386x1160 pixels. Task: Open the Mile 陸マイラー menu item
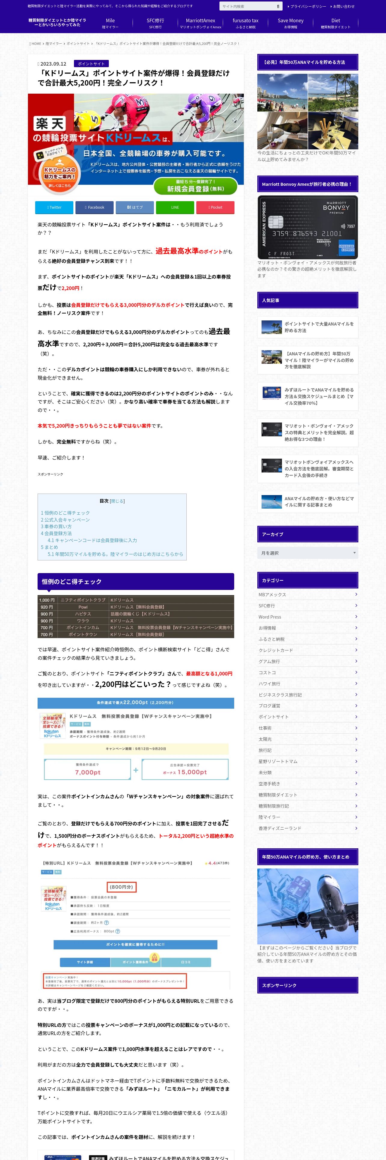click(x=110, y=23)
